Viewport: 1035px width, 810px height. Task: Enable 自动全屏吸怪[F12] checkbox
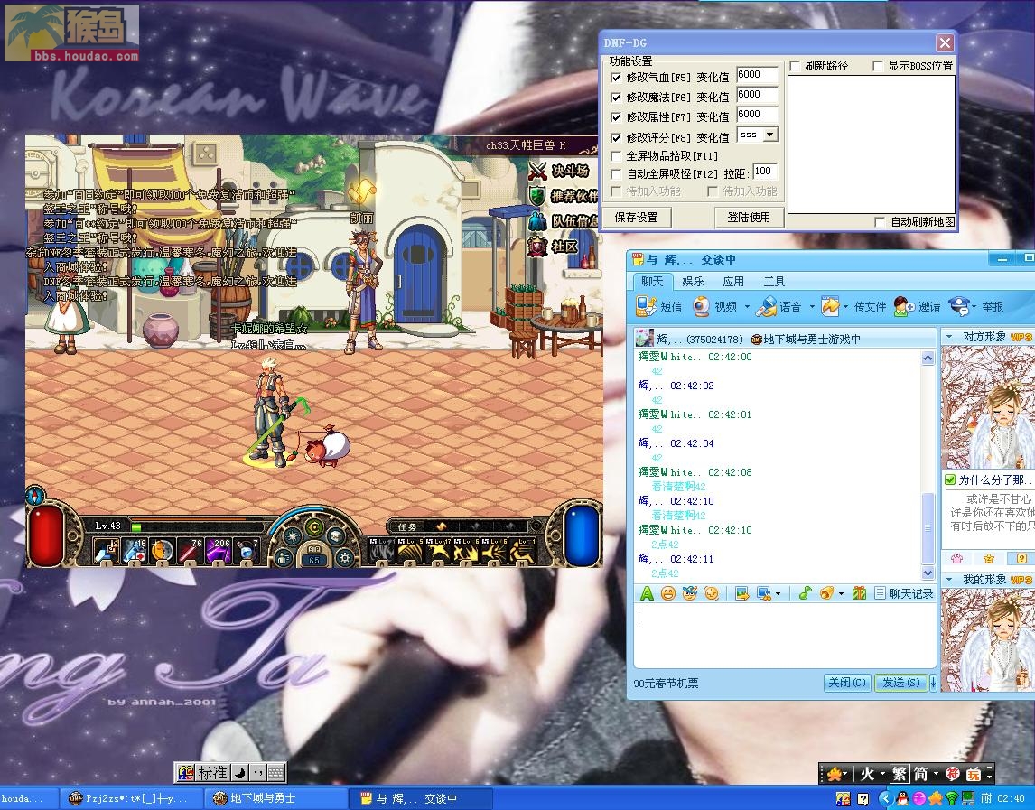click(616, 174)
